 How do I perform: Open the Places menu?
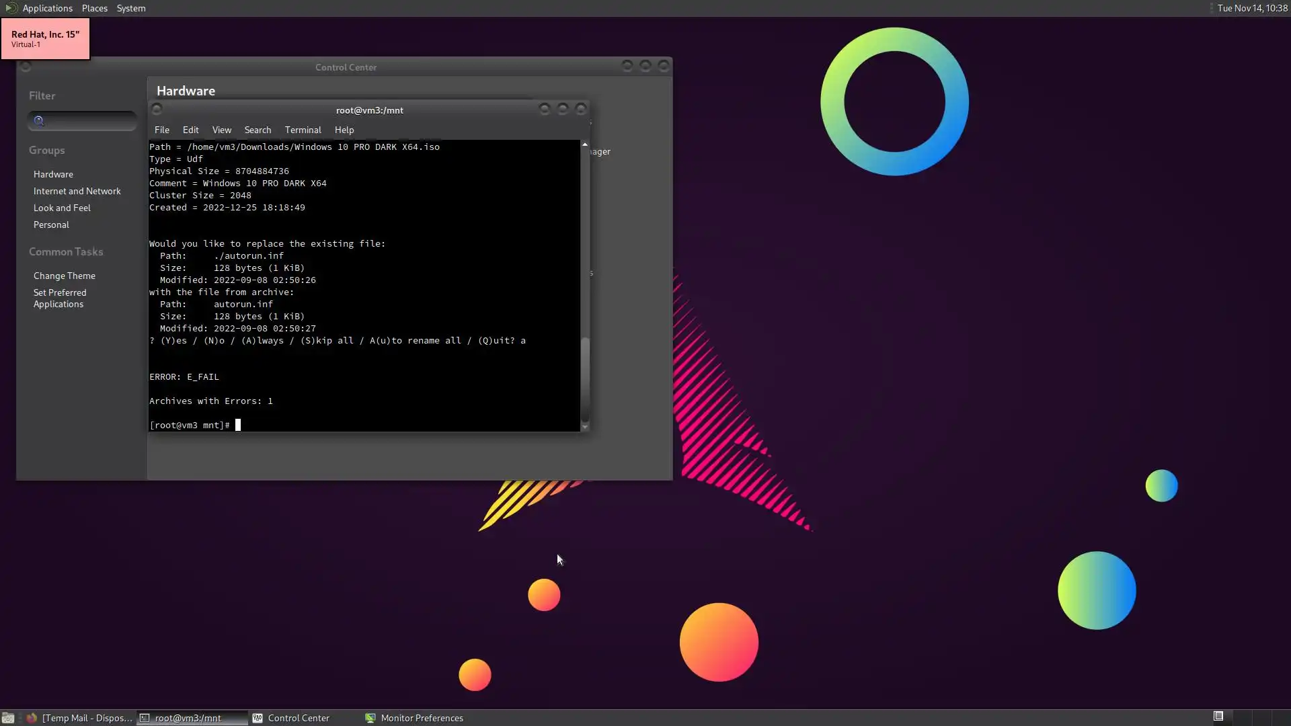[94, 8]
